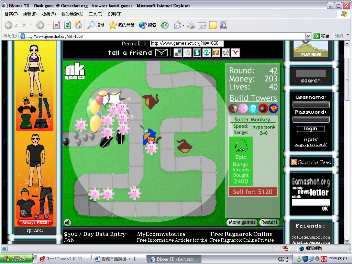The image size is (352, 264).
Task: Click the More games button
Action: (242, 222)
